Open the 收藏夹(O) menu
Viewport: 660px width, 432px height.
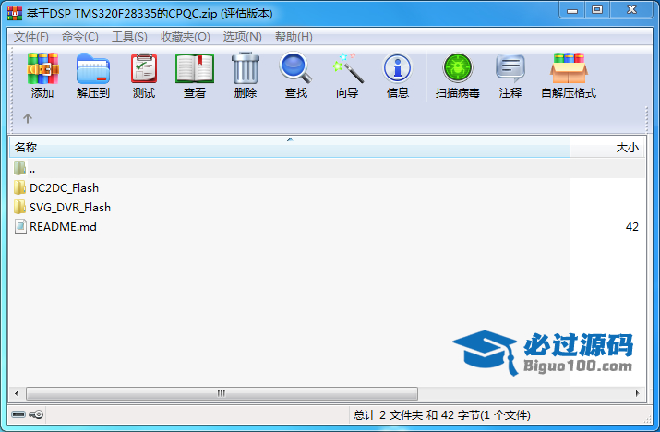coord(186,37)
